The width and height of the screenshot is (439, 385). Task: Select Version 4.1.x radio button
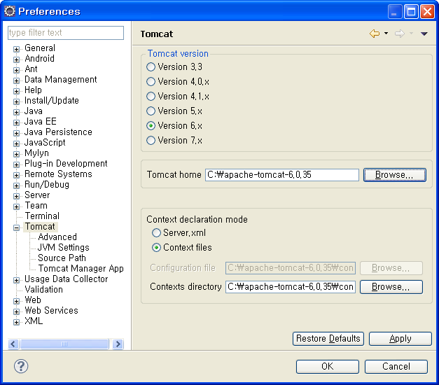151,97
